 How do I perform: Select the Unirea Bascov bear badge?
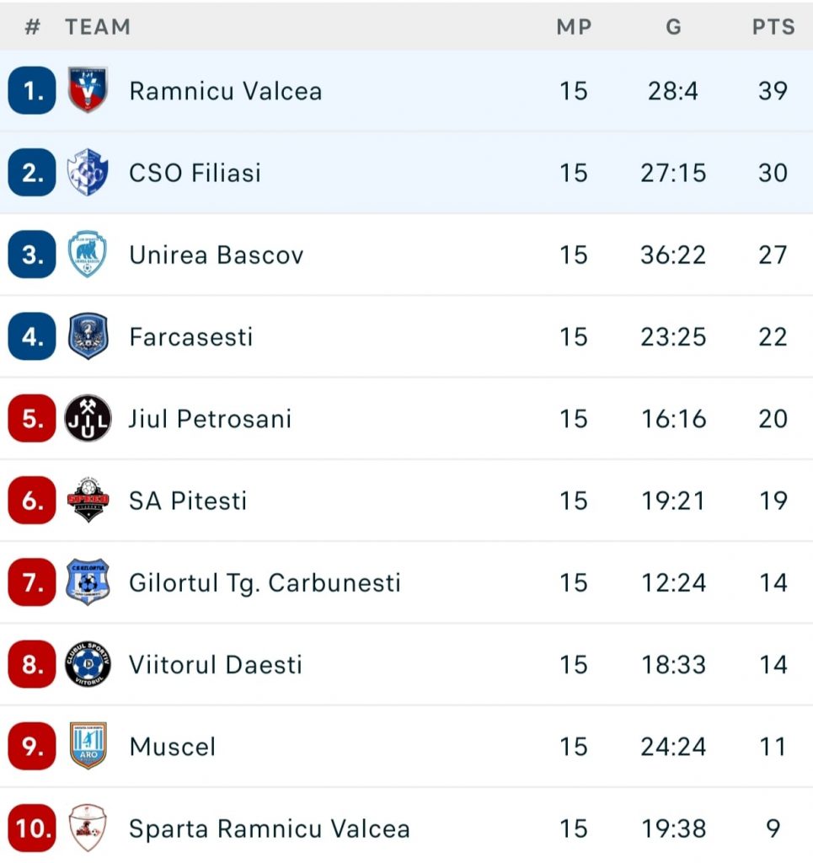tap(88, 254)
